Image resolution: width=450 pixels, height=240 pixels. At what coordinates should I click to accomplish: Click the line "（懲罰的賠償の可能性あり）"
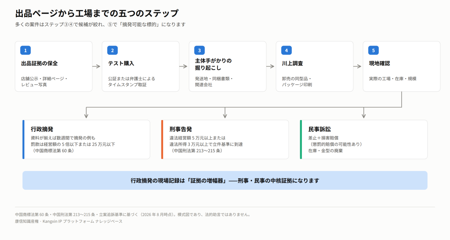point(336,144)
